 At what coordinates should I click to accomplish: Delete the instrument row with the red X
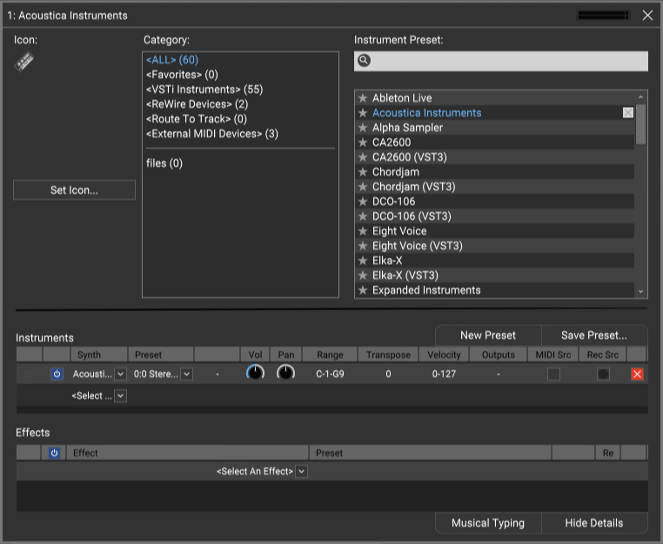pos(637,375)
